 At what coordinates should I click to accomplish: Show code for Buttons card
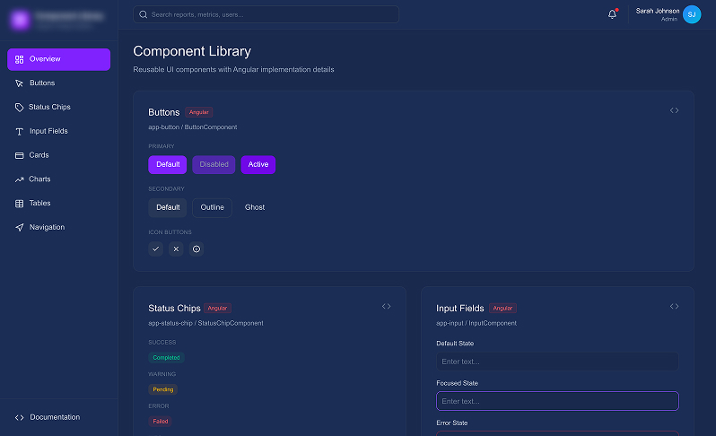pyautogui.click(x=674, y=110)
